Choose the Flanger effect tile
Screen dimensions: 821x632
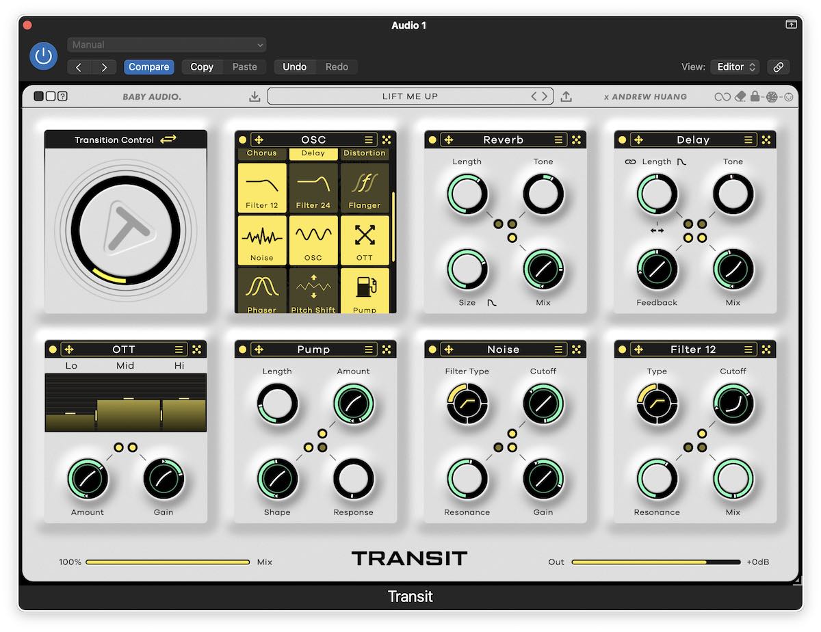(365, 188)
